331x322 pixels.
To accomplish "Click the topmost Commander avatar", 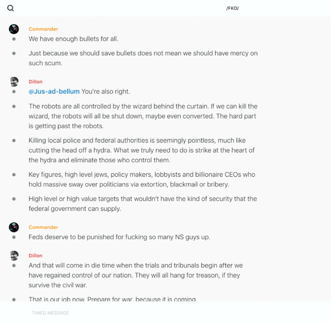I will pos(14,29).
